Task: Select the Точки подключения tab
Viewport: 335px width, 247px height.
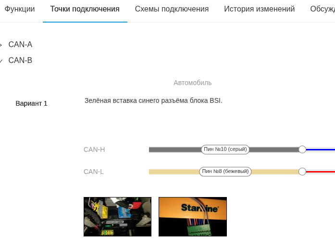Action: tap(85, 9)
